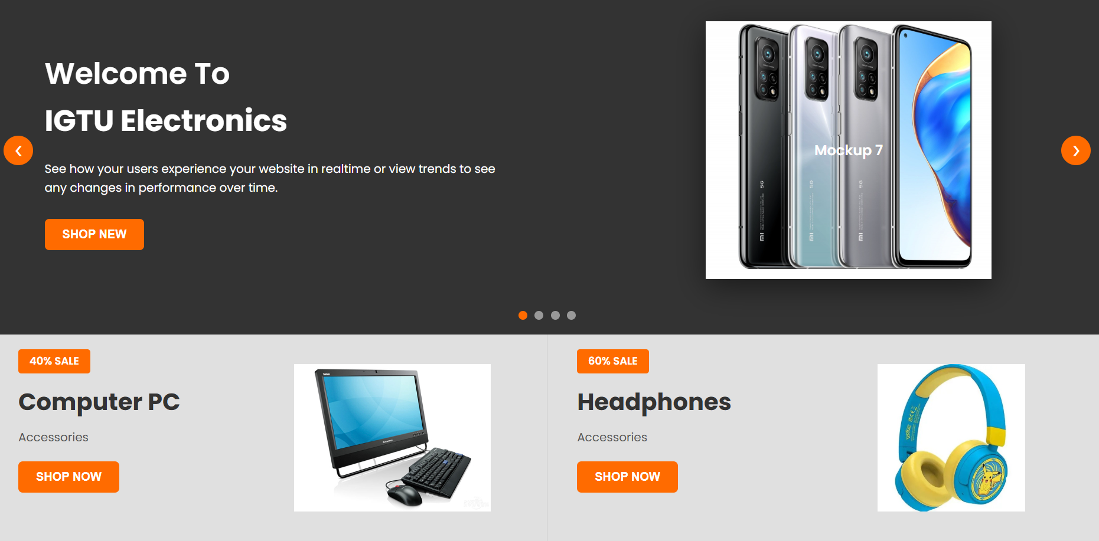Click the next slide arrow
The height and width of the screenshot is (541, 1099).
coord(1075,150)
